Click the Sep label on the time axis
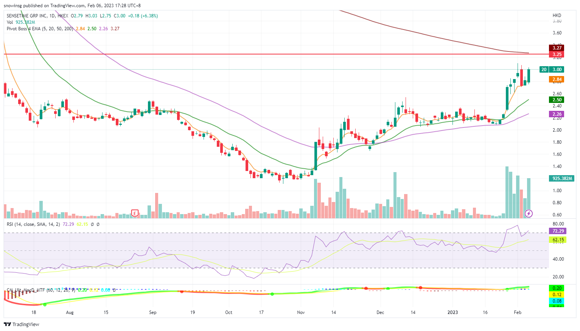This screenshot has width=580, height=331. (x=153, y=312)
